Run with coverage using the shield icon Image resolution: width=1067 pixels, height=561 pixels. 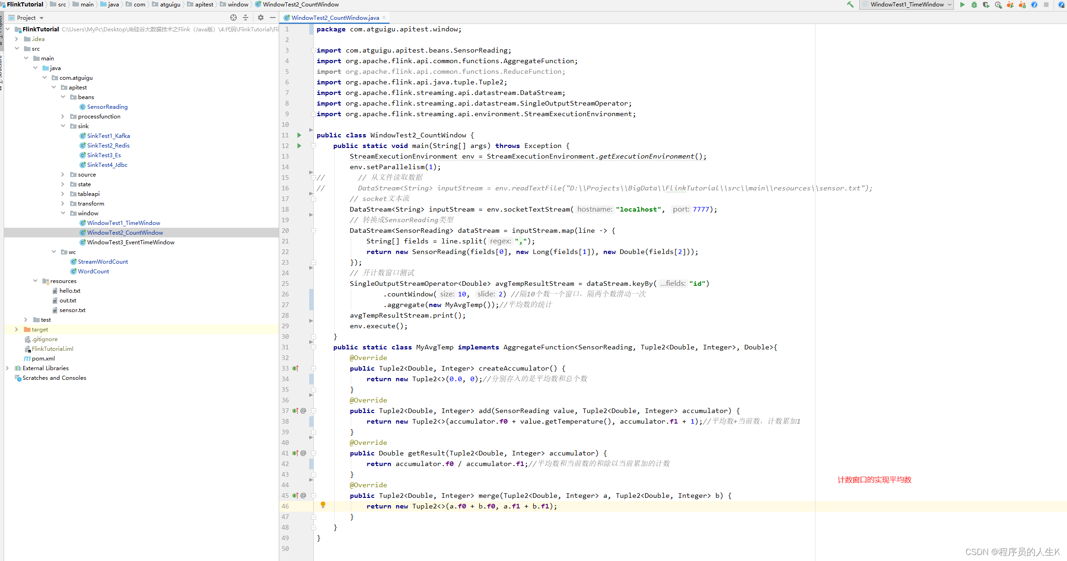986,5
